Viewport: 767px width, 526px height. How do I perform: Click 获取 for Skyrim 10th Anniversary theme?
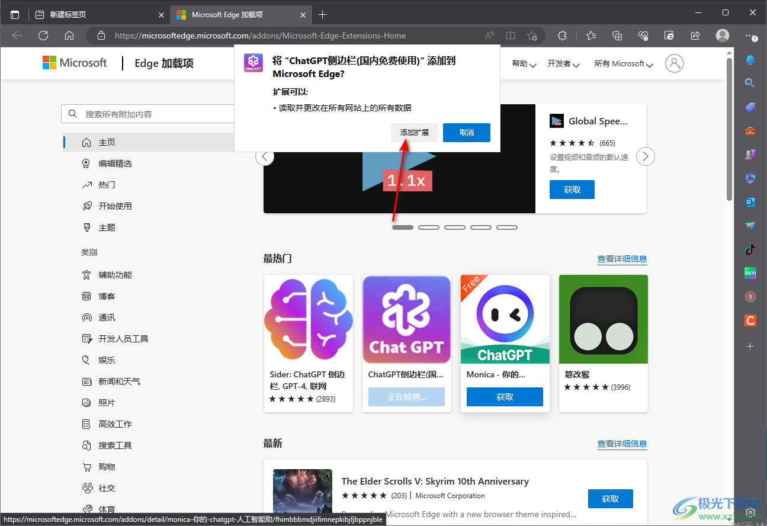(x=611, y=499)
